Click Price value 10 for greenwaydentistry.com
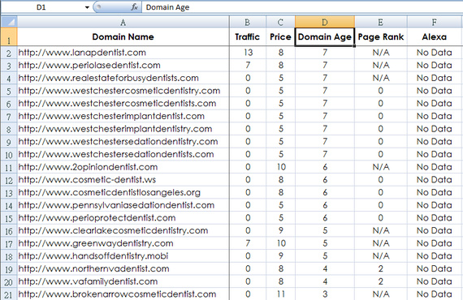The height and width of the screenshot is (300, 463). [x=281, y=243]
